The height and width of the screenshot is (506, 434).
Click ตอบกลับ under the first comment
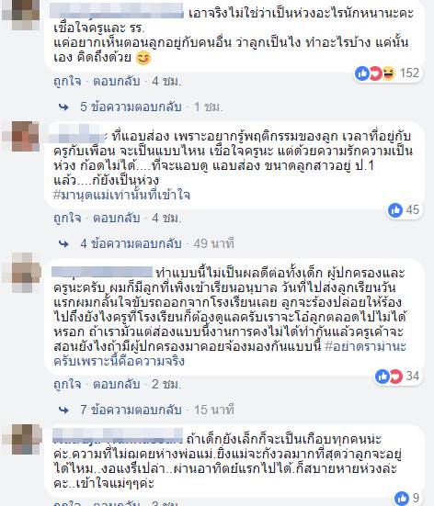point(117,82)
